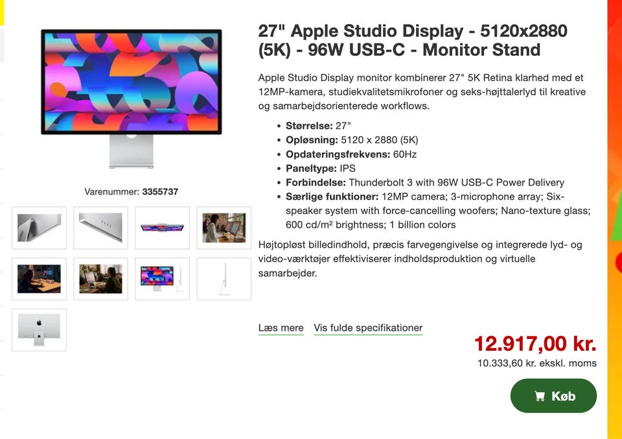
Task: Select the main Studio Display product image
Action: tap(132, 99)
